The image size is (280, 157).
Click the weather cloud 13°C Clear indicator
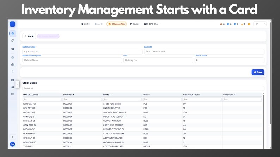pyautogui.click(x=151, y=24)
